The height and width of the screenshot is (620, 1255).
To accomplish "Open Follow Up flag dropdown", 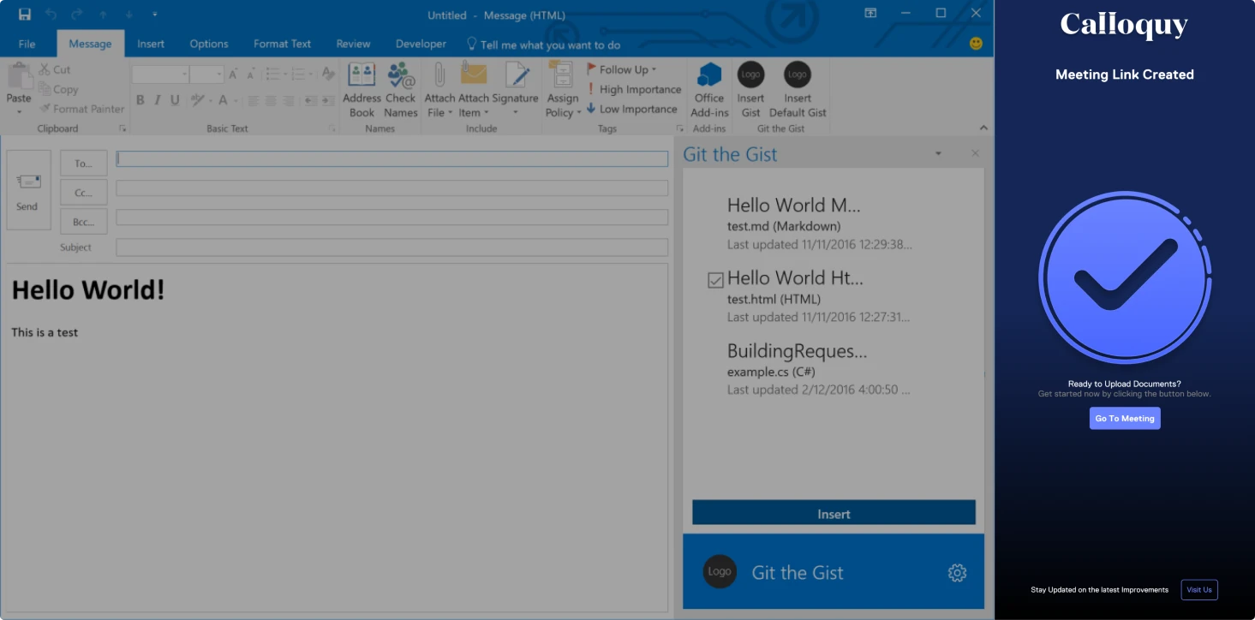I will (x=622, y=69).
